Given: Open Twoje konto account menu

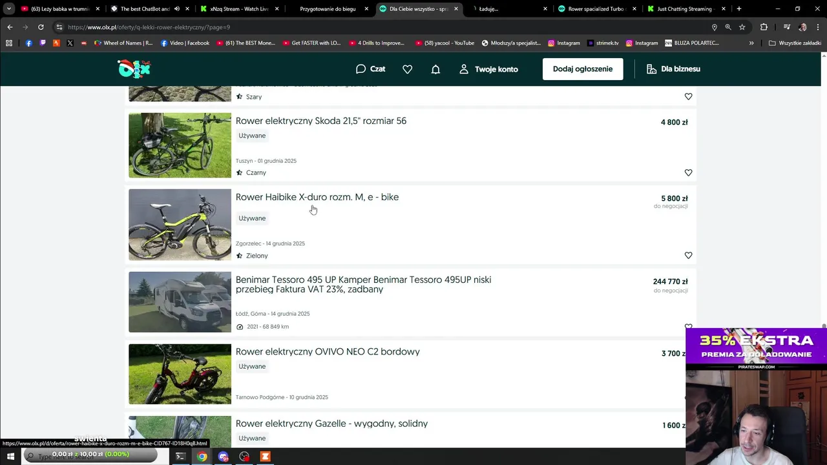Looking at the screenshot, I should tap(488, 69).
